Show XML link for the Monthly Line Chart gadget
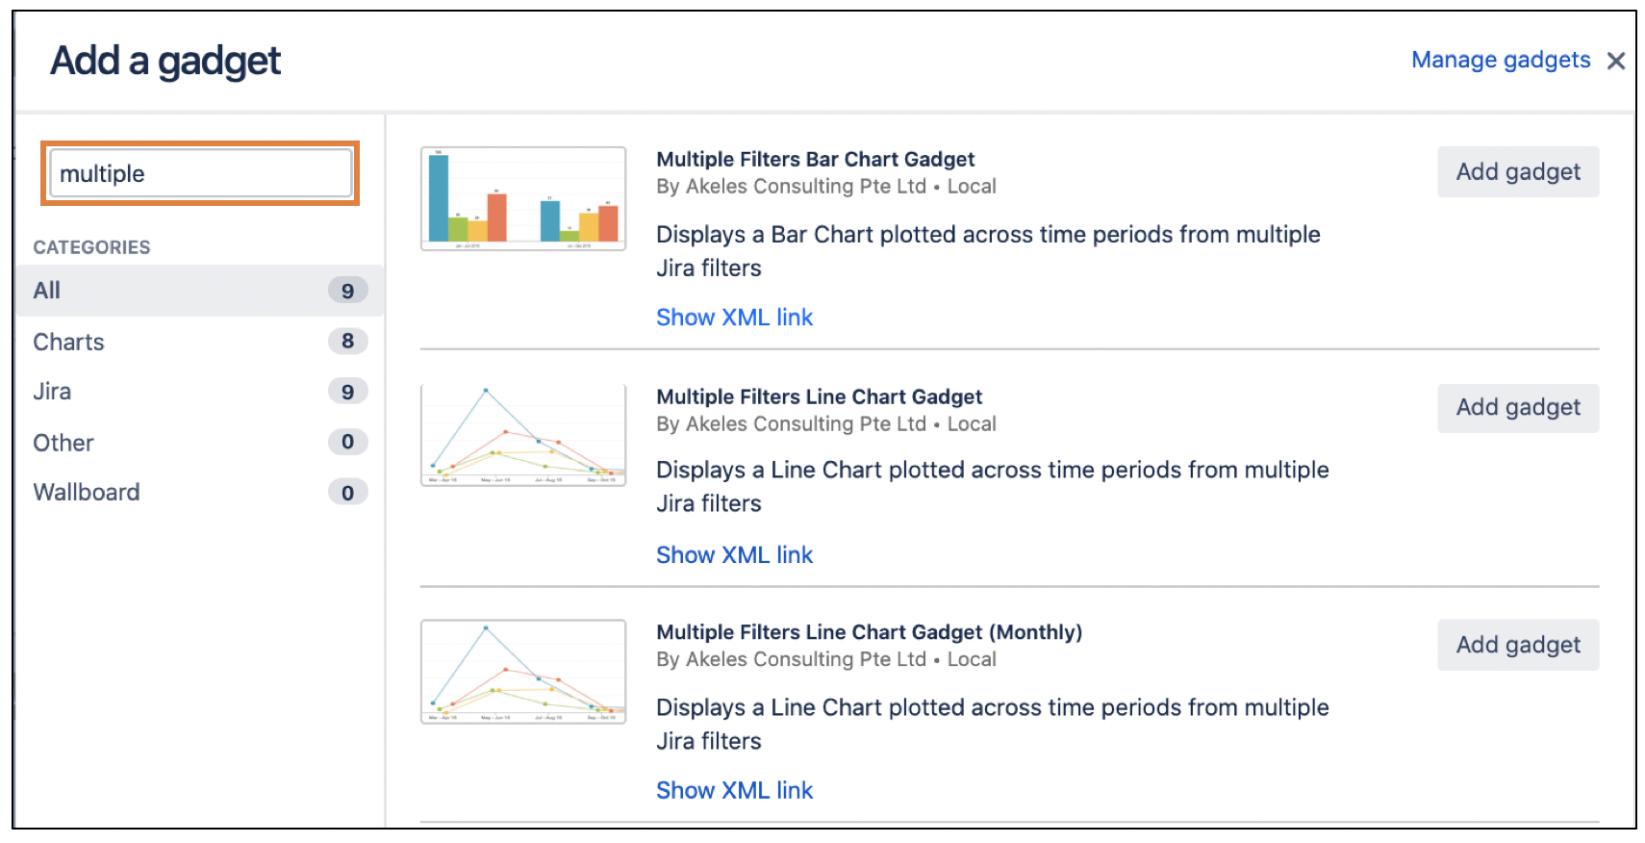This screenshot has height=843, width=1645. coord(734,789)
